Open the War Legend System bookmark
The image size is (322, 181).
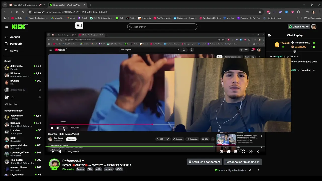210,18
